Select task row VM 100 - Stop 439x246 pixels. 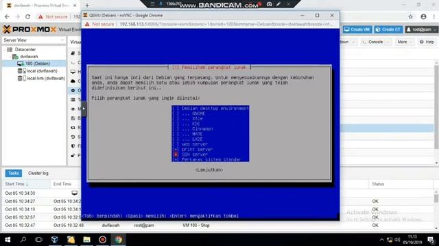pos(218,225)
